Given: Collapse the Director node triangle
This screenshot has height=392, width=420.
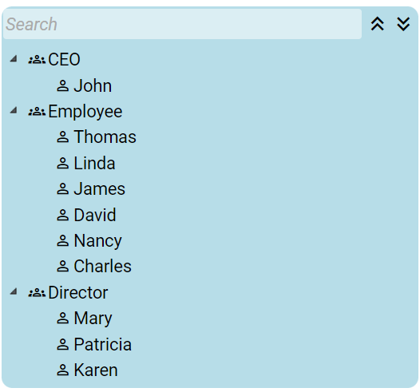Looking at the screenshot, I should pyautogui.click(x=14, y=291).
